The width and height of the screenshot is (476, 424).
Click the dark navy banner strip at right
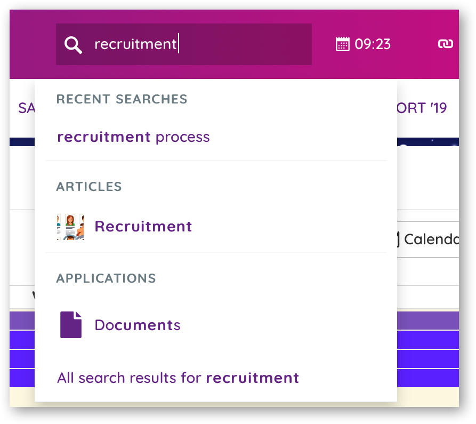(x=428, y=142)
